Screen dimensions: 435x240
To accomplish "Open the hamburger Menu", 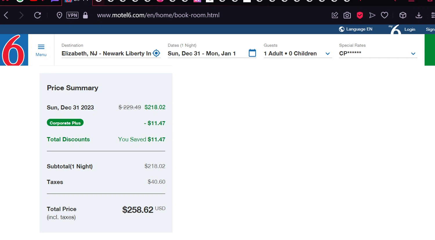I will 41,50.
